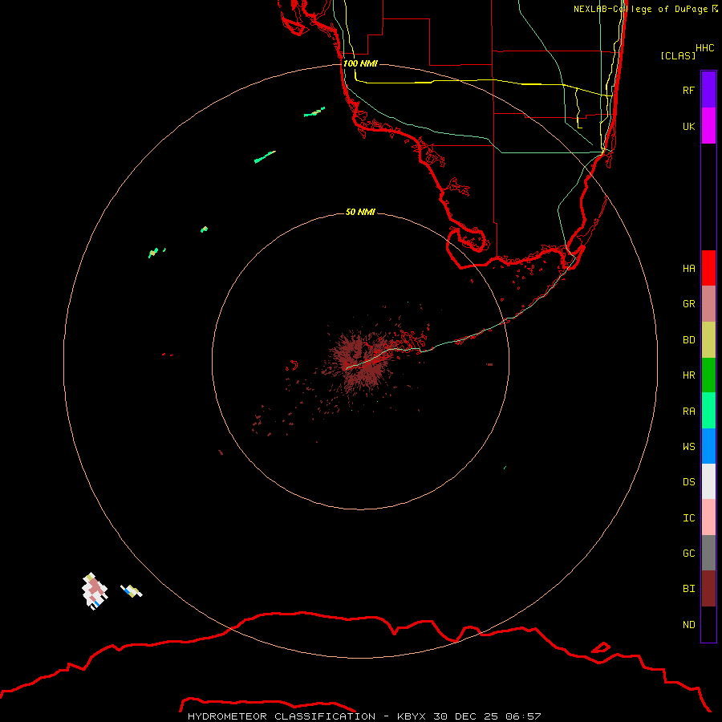Click the BI legend label

tap(688, 589)
